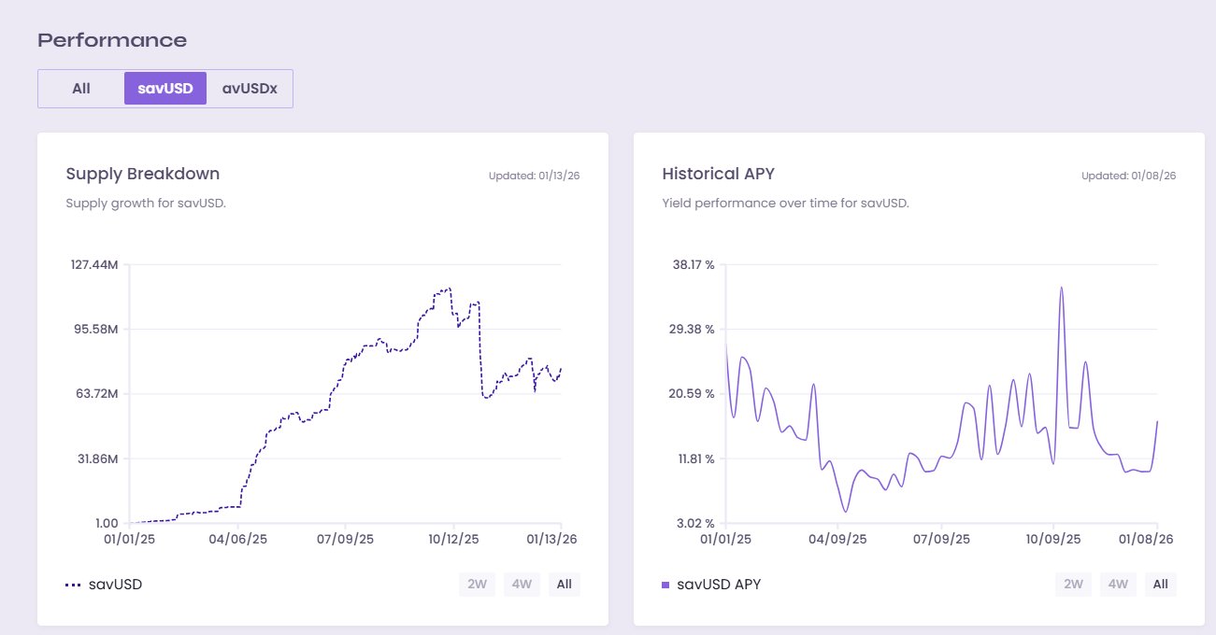Toggle the savUSD APY legend label
The height and width of the screenshot is (635, 1216).
(719, 585)
